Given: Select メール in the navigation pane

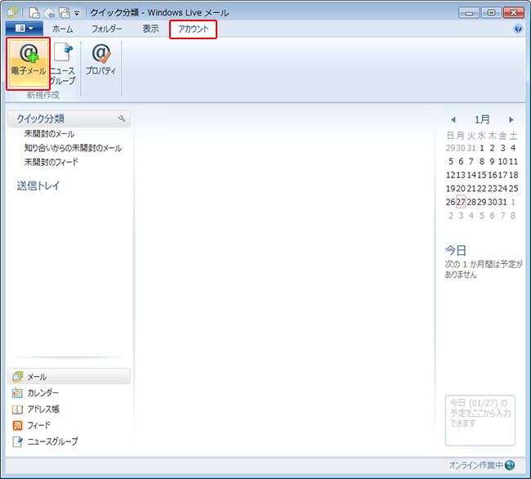Looking at the screenshot, I should 37,377.
